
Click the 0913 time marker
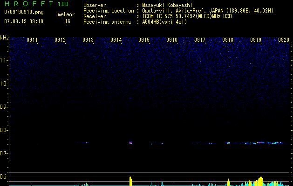click(x=88, y=40)
